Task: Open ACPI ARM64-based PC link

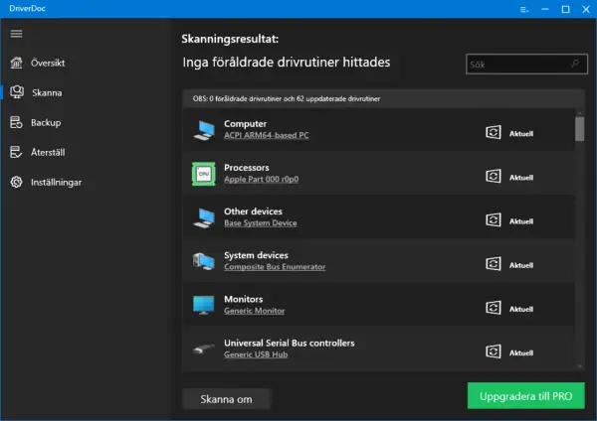Action: [x=266, y=135]
